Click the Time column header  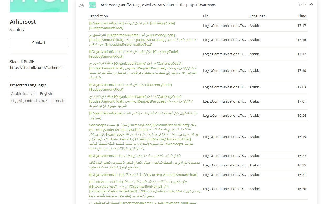pos(302,16)
